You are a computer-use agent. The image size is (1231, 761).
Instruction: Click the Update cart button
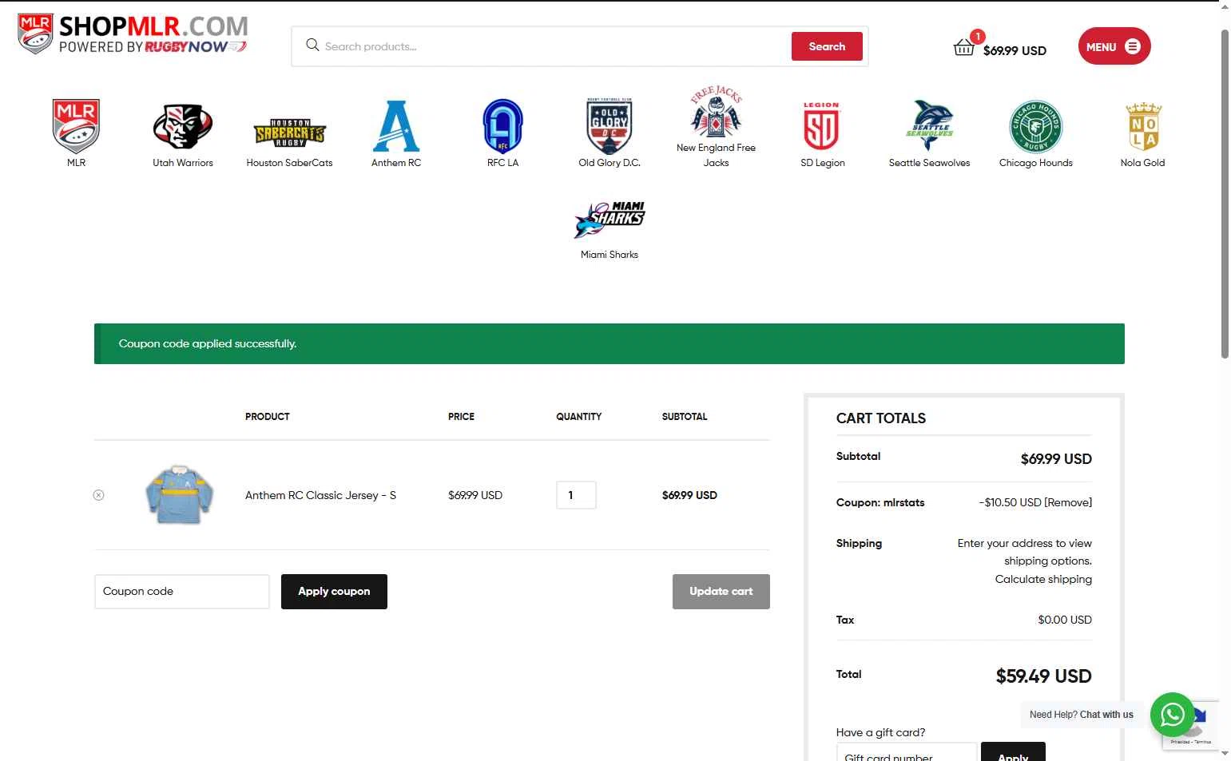point(721,592)
